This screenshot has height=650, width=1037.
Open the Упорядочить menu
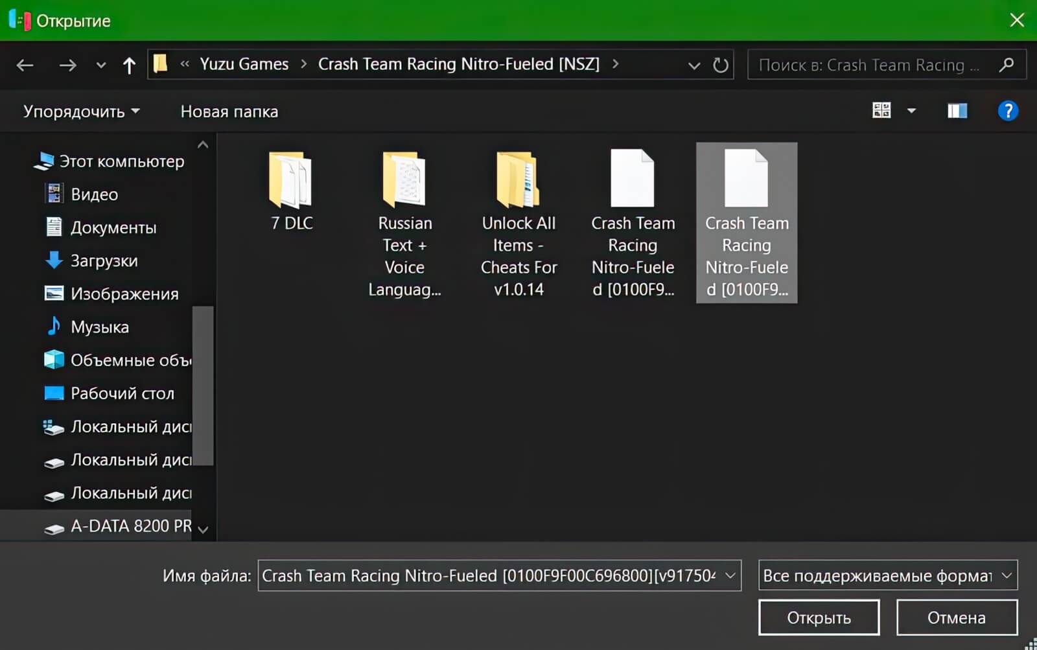point(82,111)
